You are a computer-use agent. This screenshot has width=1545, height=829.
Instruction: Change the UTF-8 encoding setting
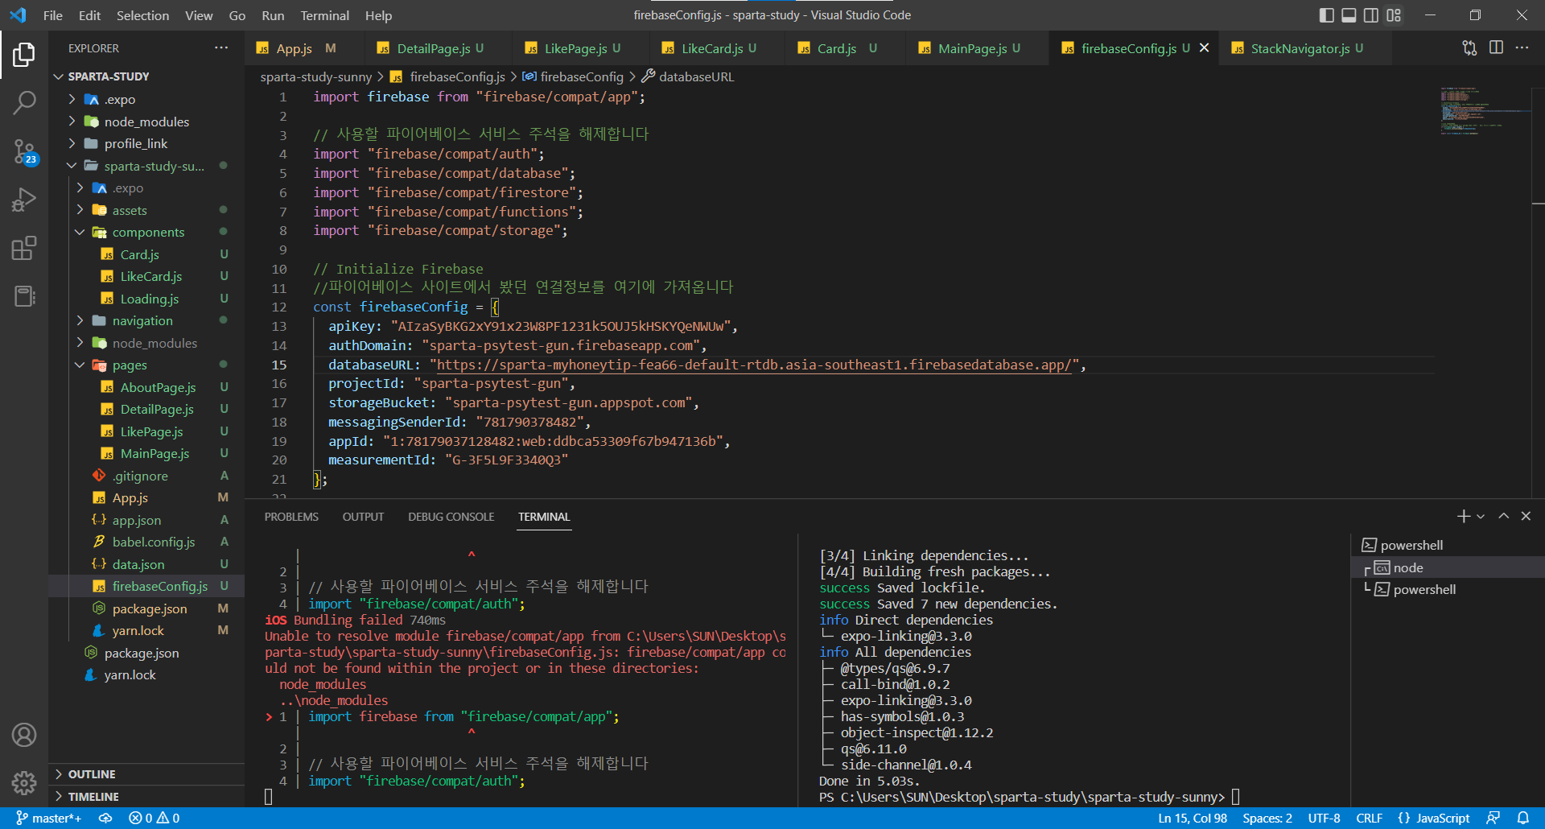click(1324, 818)
